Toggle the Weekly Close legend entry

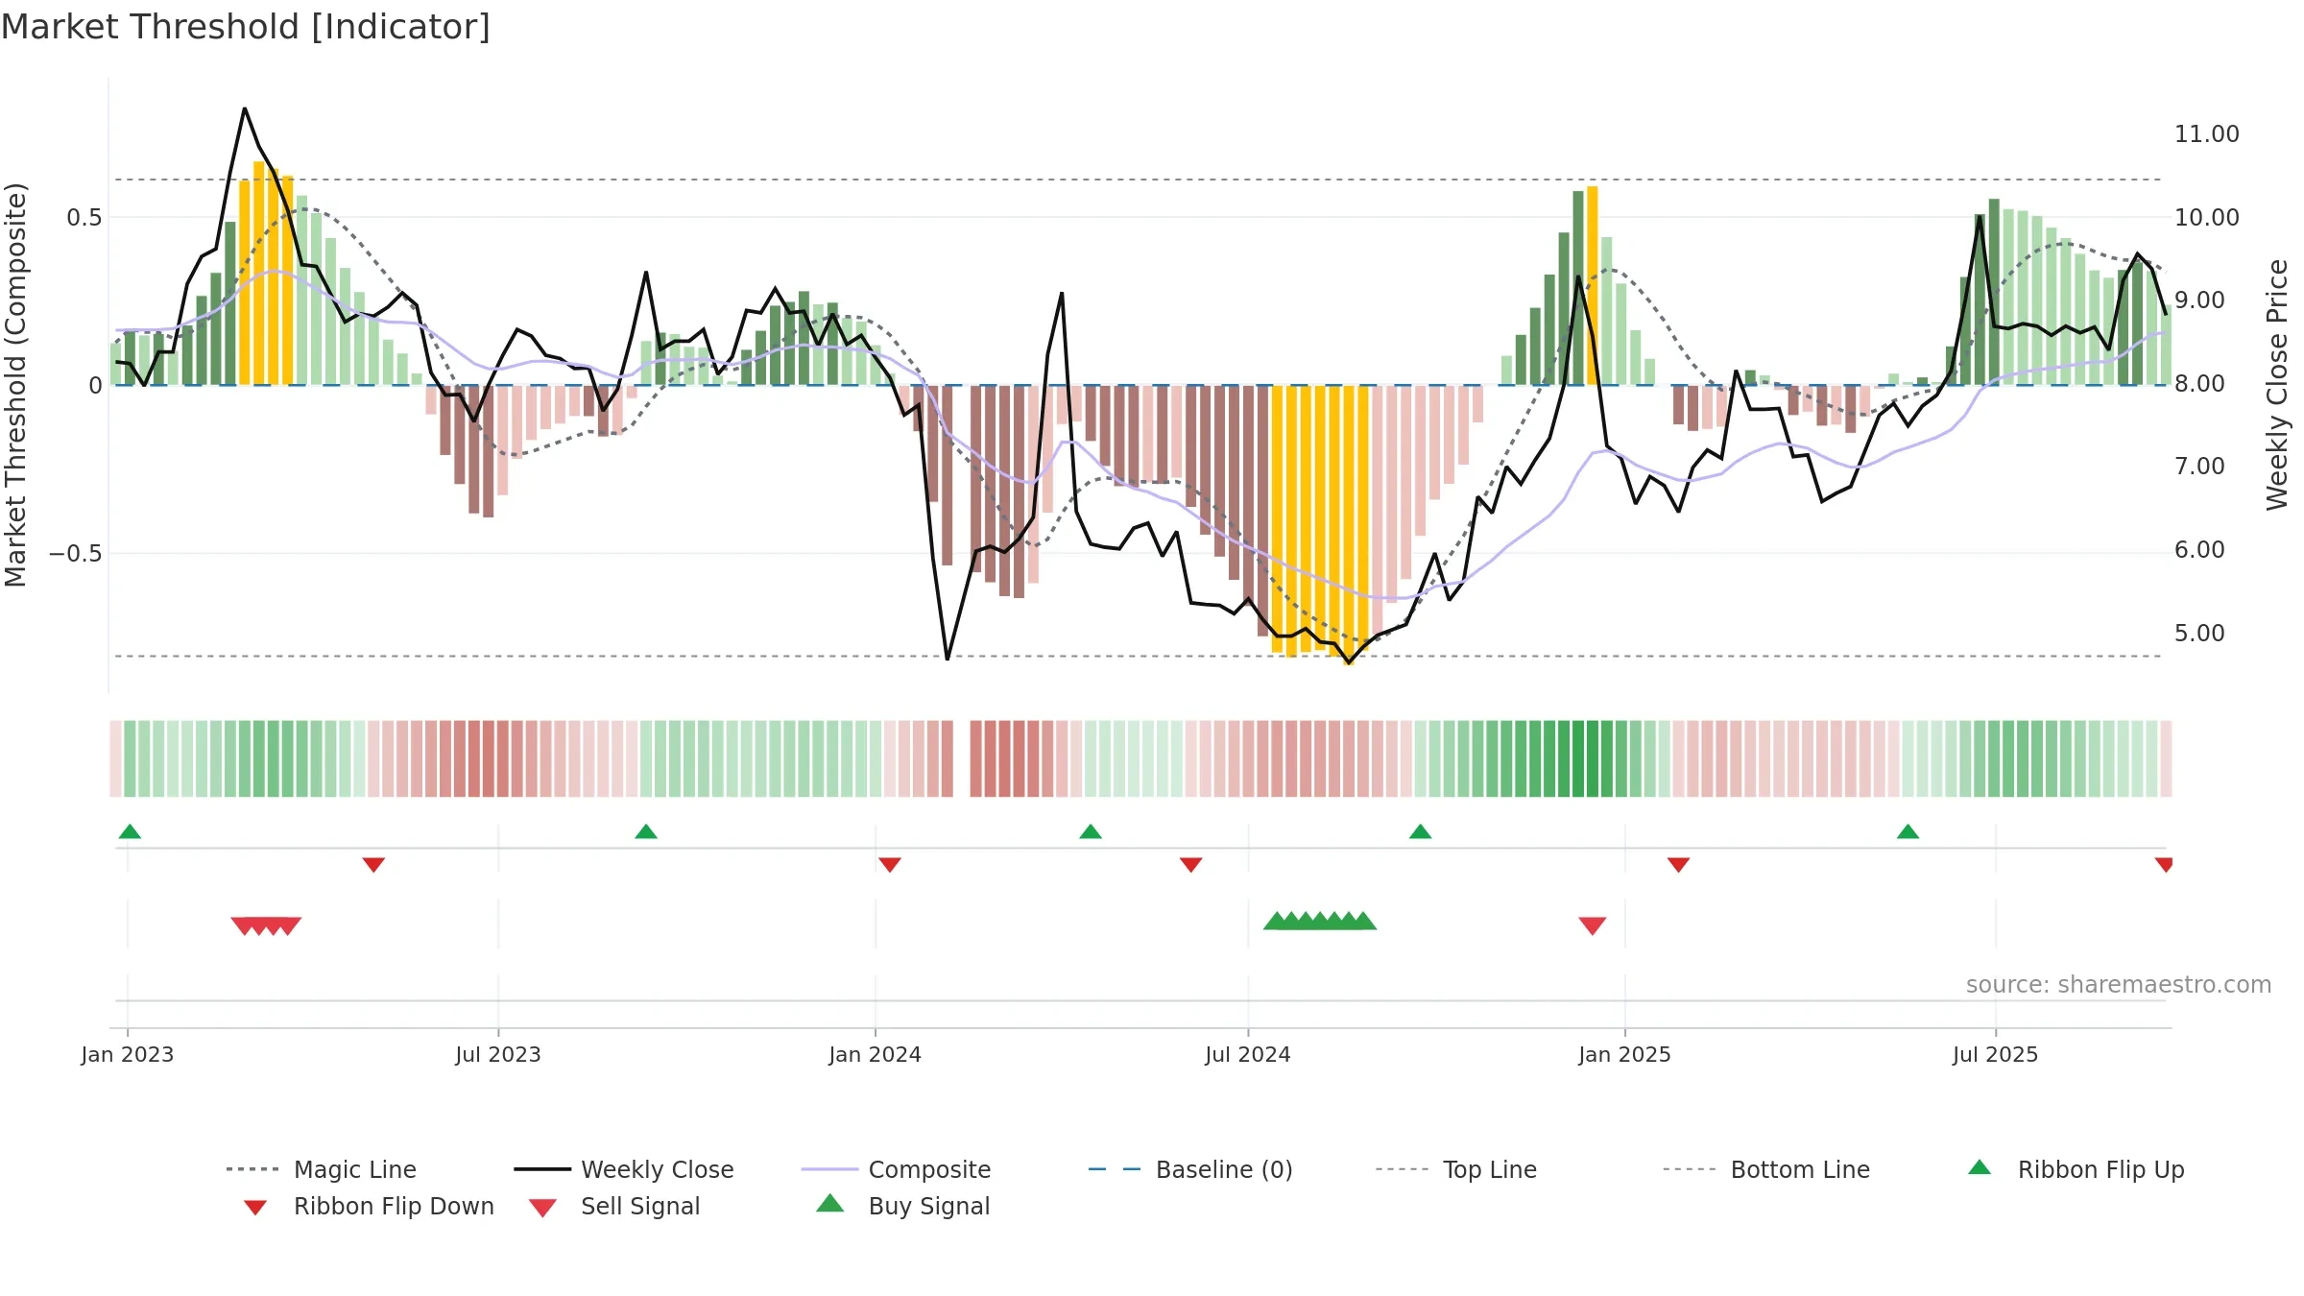click(x=624, y=1169)
